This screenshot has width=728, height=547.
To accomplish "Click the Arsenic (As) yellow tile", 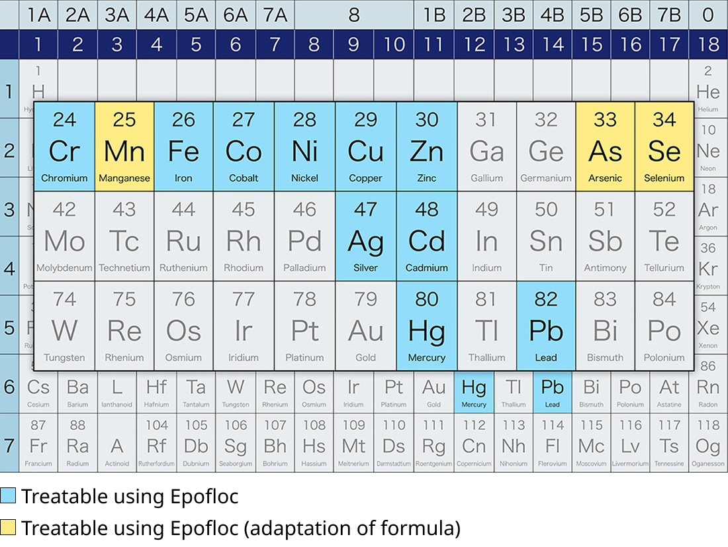I will tap(605, 147).
